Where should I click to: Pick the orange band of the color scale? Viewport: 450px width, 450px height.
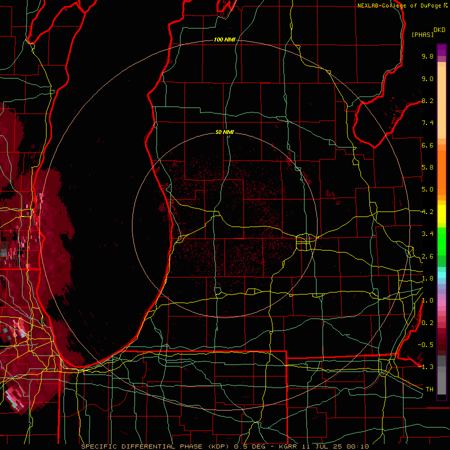point(441,172)
